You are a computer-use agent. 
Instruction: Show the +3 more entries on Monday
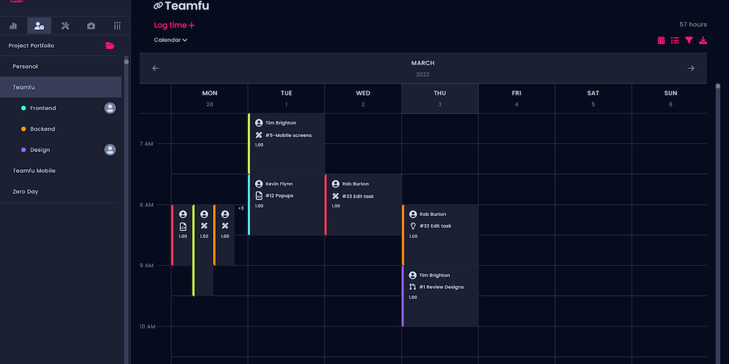tap(241, 208)
